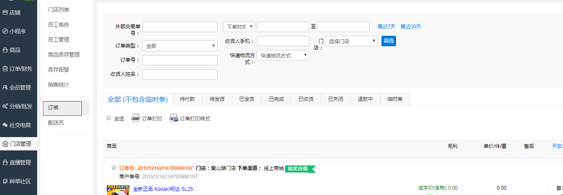Select the 已关闭 tab
Viewport: 563px width, 195px height.
(336, 99)
